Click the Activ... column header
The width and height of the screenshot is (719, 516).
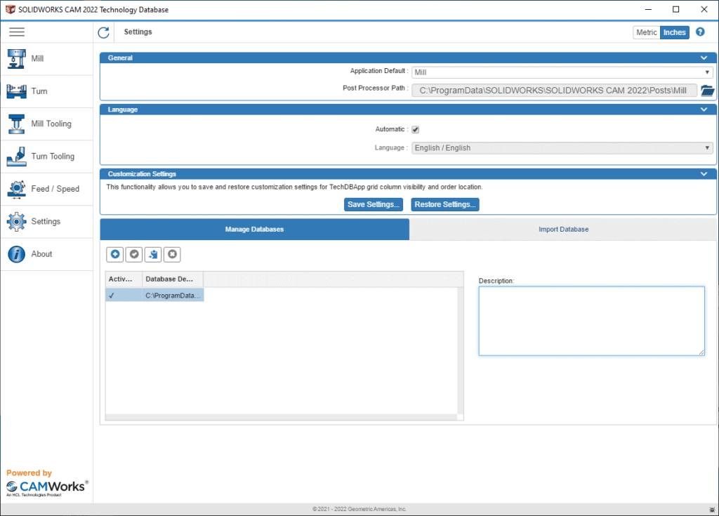pyautogui.click(x=124, y=279)
